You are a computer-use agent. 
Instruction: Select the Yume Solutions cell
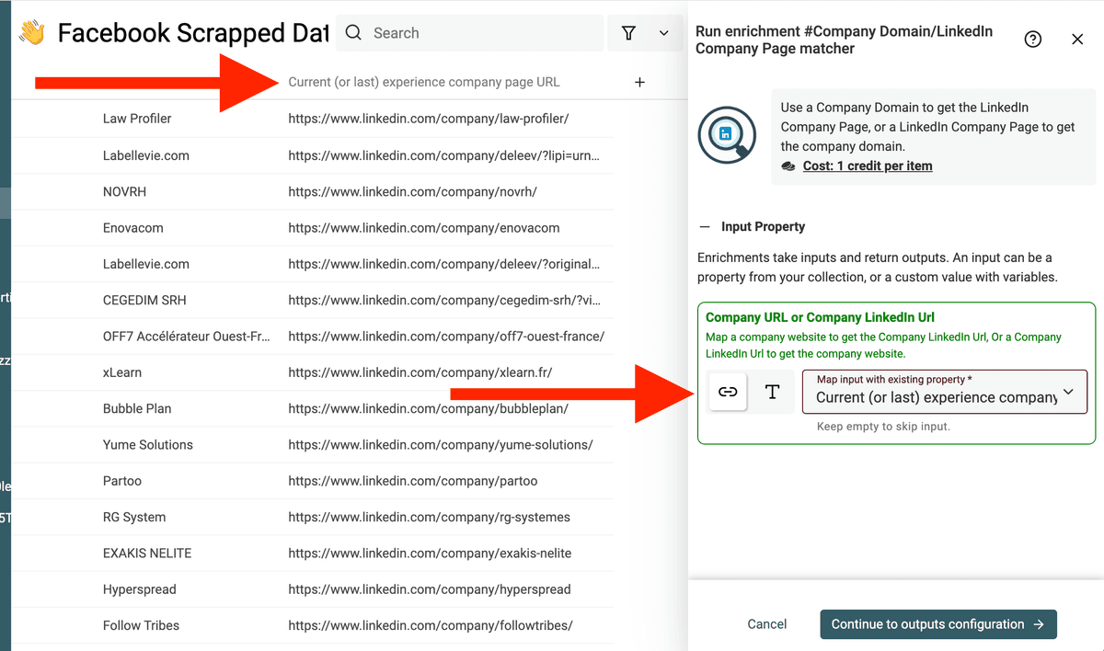[148, 444]
